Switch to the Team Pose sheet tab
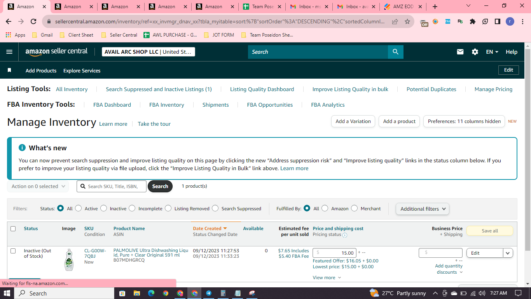 tap(262, 7)
